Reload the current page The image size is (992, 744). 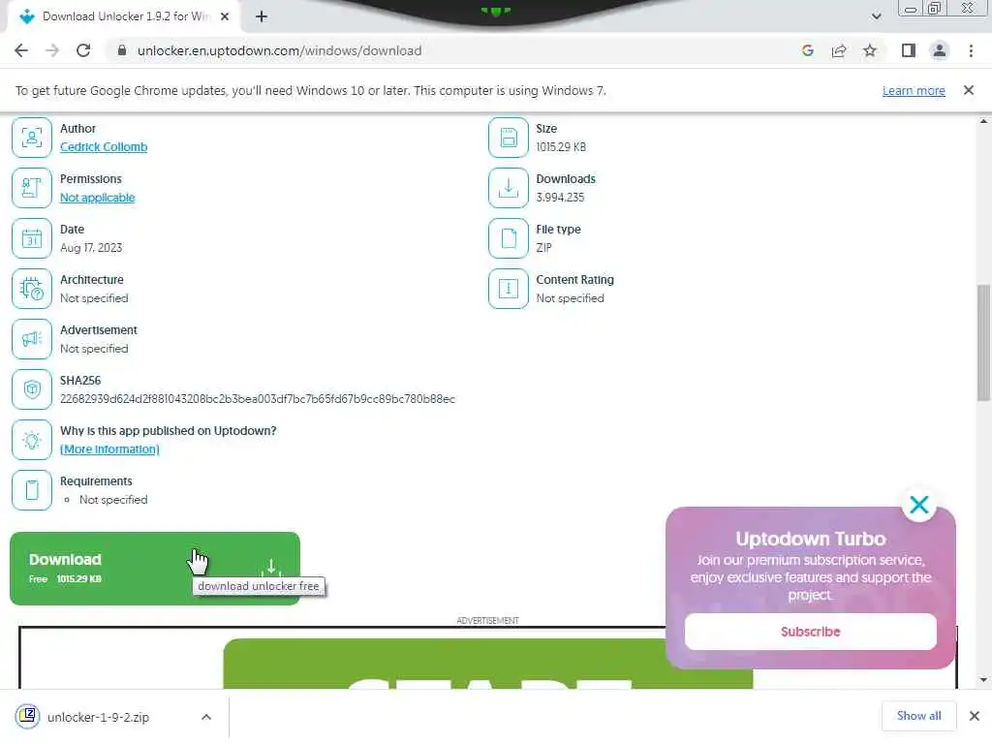[83, 50]
